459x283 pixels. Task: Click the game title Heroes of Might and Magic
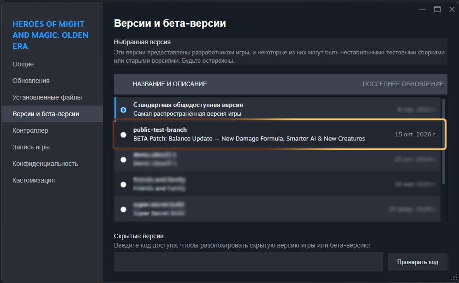50,35
